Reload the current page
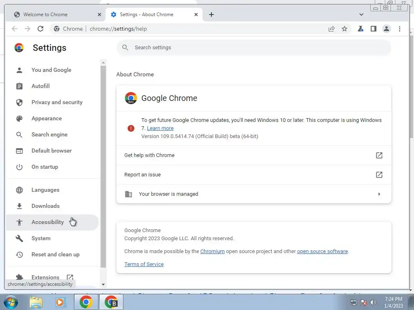414x310 pixels. 40,29
